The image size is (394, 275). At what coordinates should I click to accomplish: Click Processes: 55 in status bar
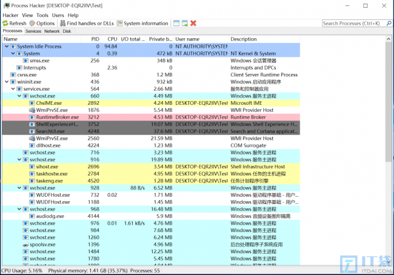(145, 271)
